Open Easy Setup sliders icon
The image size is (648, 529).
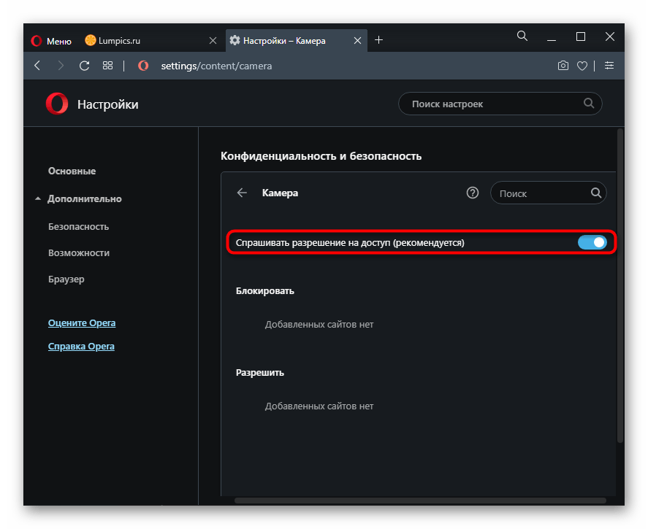pos(609,66)
